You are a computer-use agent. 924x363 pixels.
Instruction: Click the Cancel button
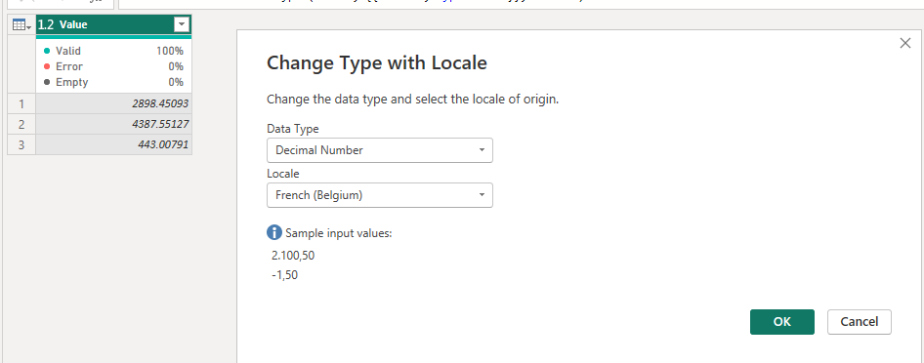(860, 322)
